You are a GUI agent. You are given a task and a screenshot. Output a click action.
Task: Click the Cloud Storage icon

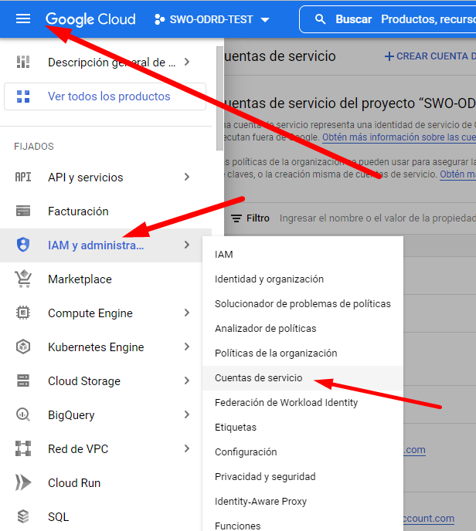tap(23, 381)
